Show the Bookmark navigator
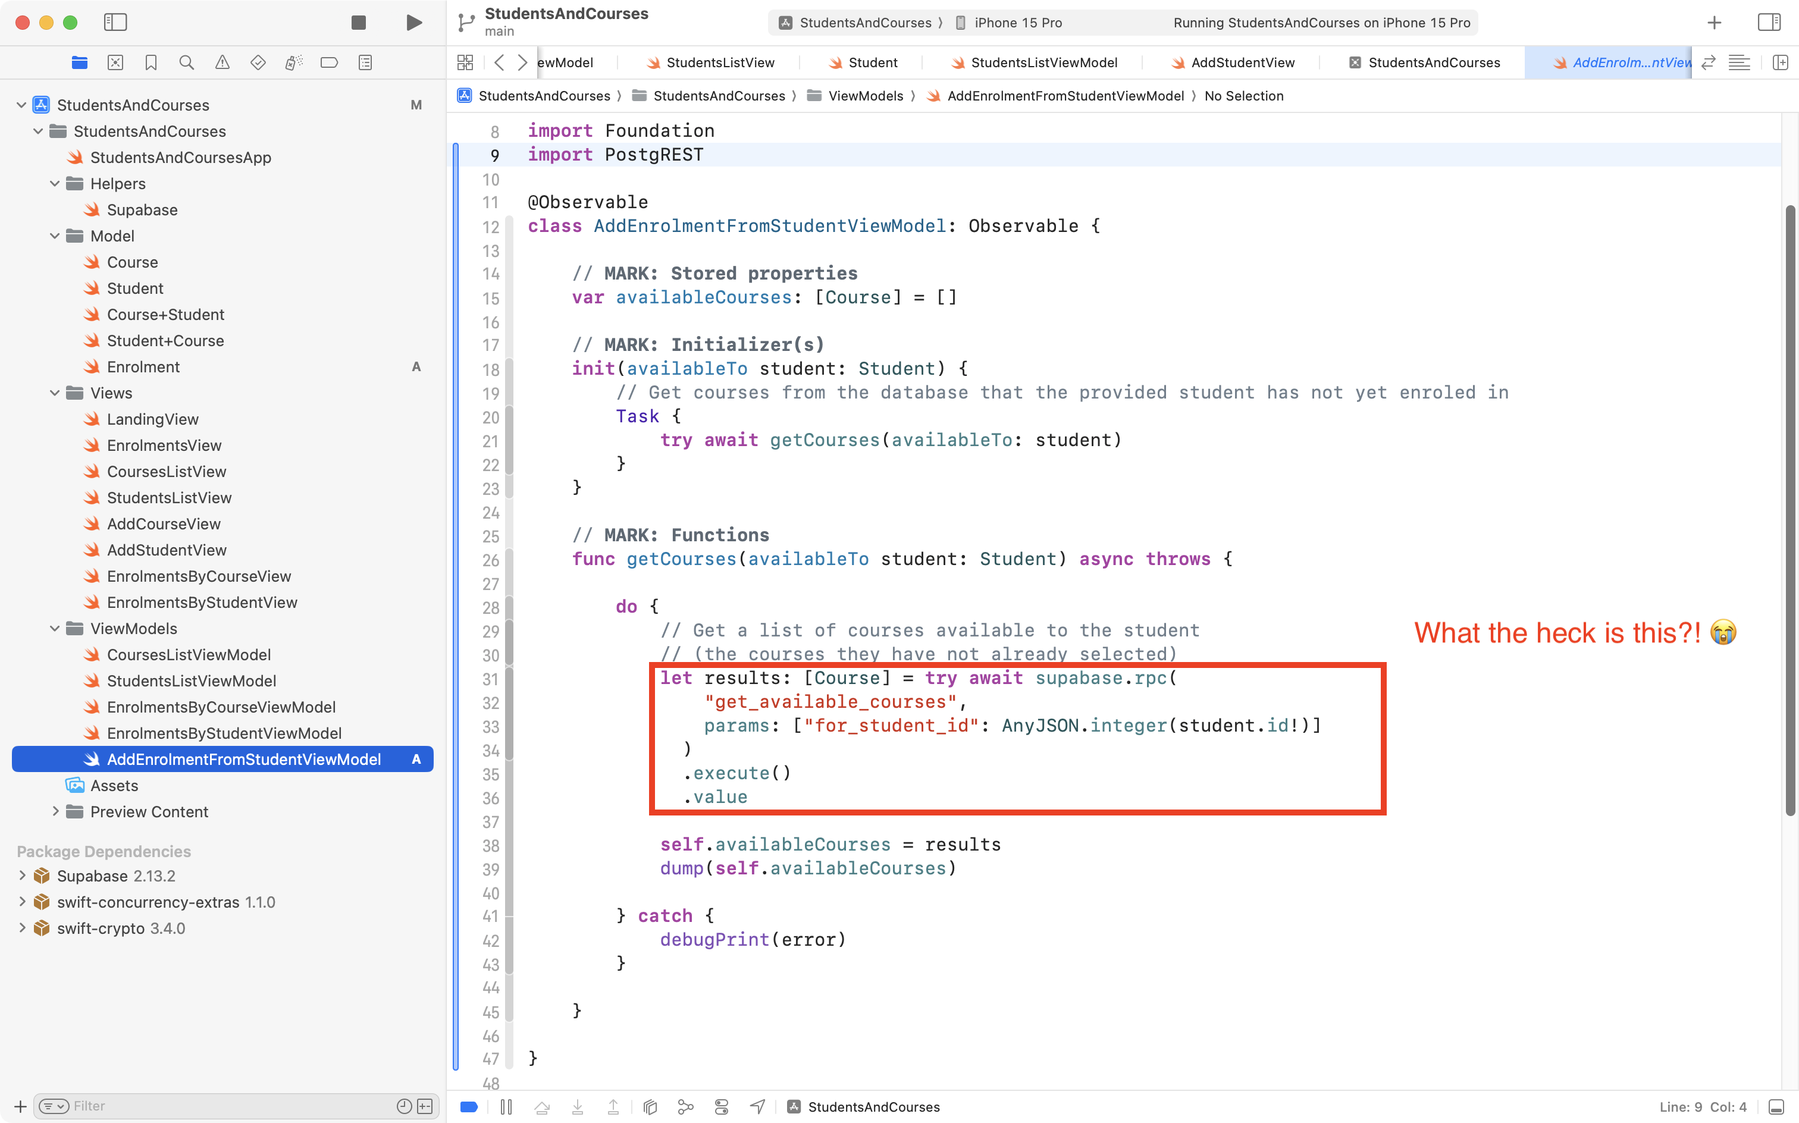Viewport: 1799px width, 1123px height. [x=151, y=62]
